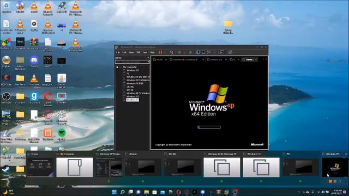Select the Steam desktop icon

(6, 170)
